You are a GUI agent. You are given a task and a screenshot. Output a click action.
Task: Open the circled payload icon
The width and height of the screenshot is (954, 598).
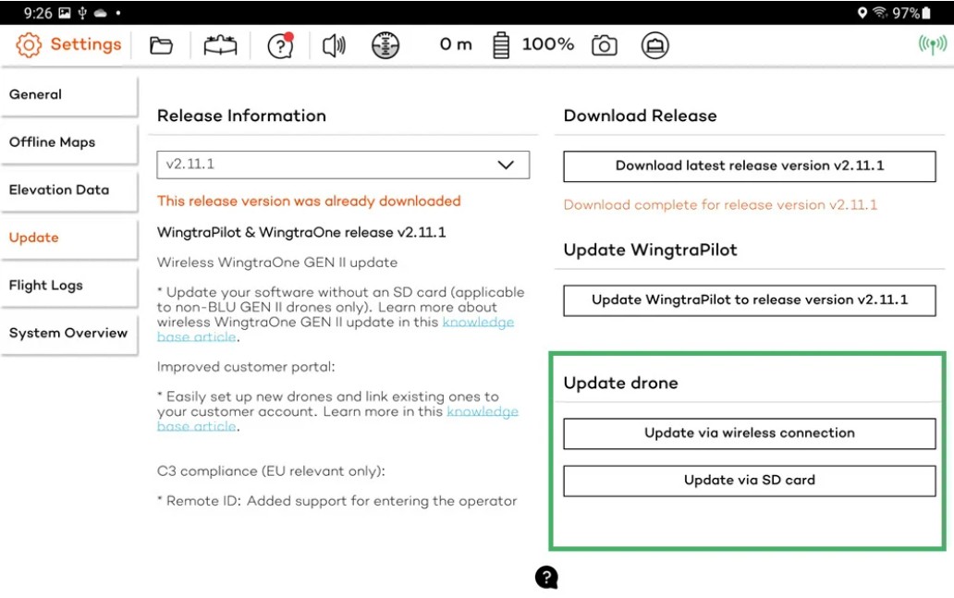654,45
